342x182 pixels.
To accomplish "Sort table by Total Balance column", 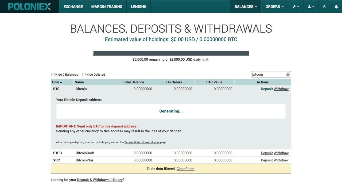I will pyautogui.click(x=133, y=82).
